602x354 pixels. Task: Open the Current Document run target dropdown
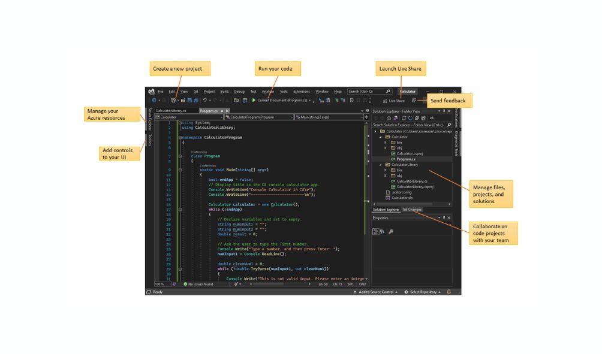pos(311,99)
